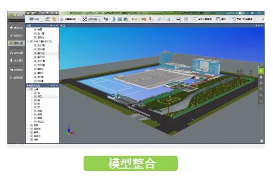Close the viewport window pane
The image size is (273, 178).
point(262,26)
